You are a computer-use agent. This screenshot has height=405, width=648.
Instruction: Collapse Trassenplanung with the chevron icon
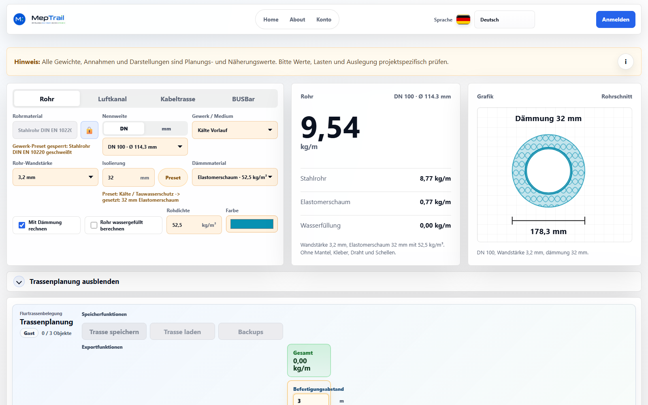point(19,281)
